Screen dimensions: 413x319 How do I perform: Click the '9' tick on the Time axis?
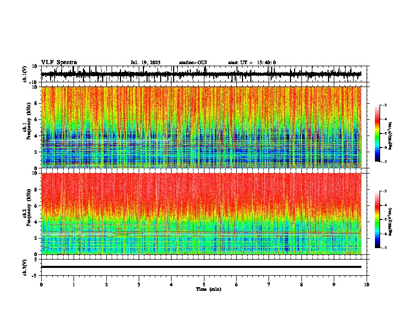point(334,285)
